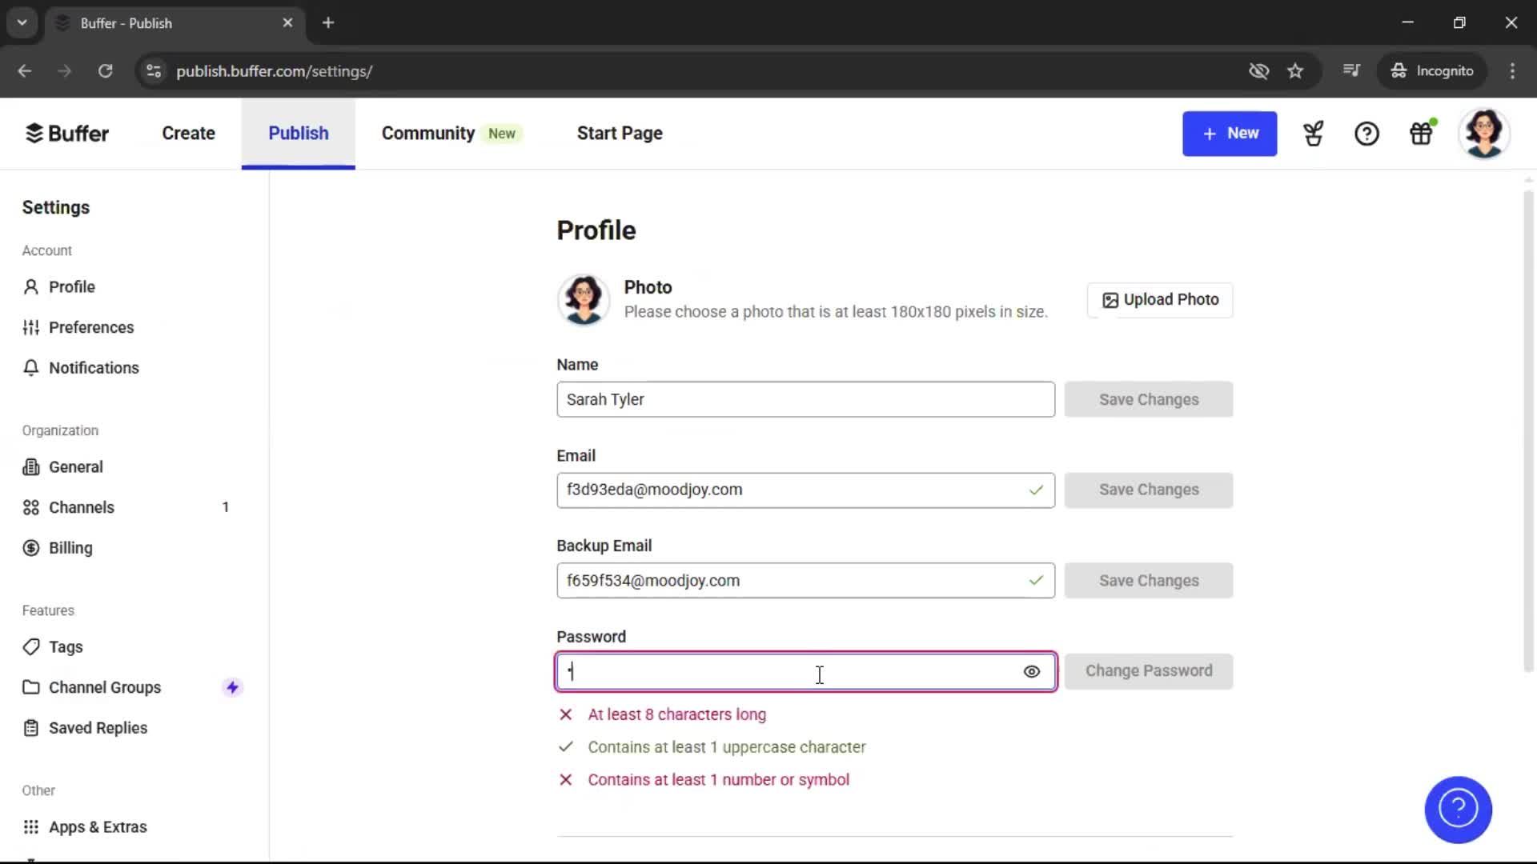Click the Tags icon in Features section
The image size is (1537, 864).
(x=30, y=646)
